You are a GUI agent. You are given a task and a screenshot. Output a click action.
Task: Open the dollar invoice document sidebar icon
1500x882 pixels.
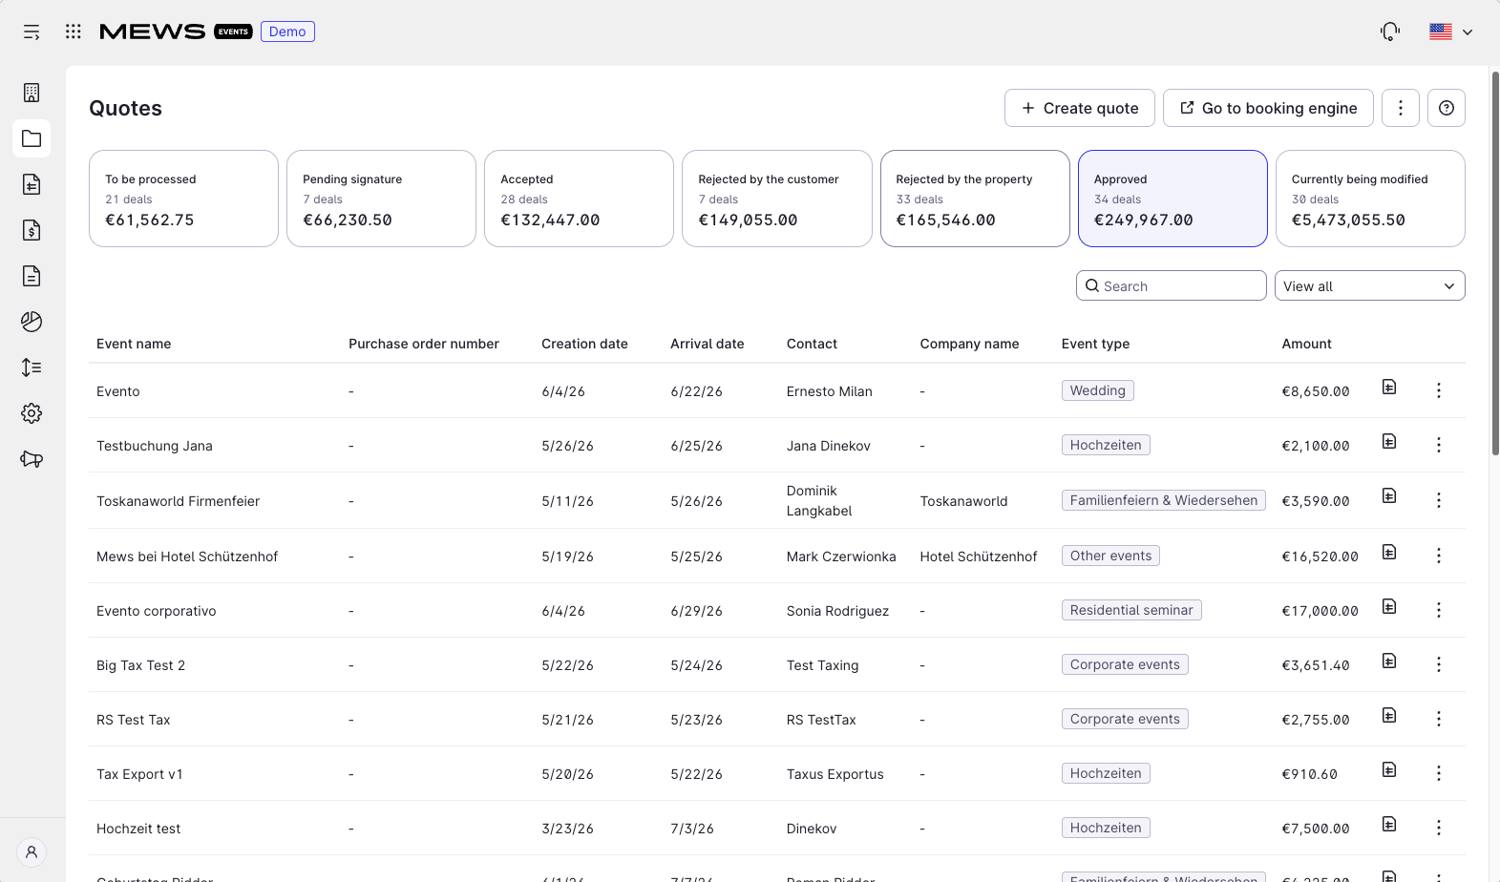[32, 230]
